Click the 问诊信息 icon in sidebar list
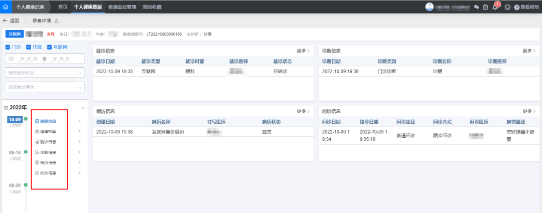The image size is (542, 213). pyautogui.click(x=37, y=173)
